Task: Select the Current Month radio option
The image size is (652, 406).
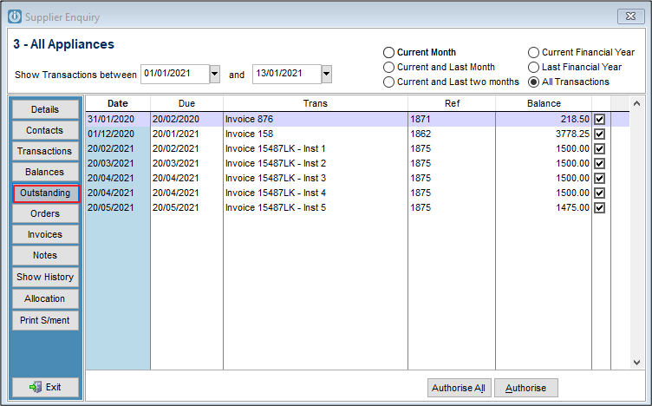Action: tap(389, 52)
